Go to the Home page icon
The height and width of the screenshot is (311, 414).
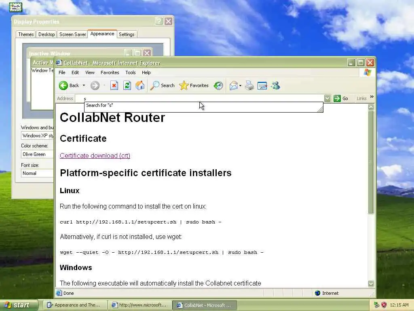140,85
